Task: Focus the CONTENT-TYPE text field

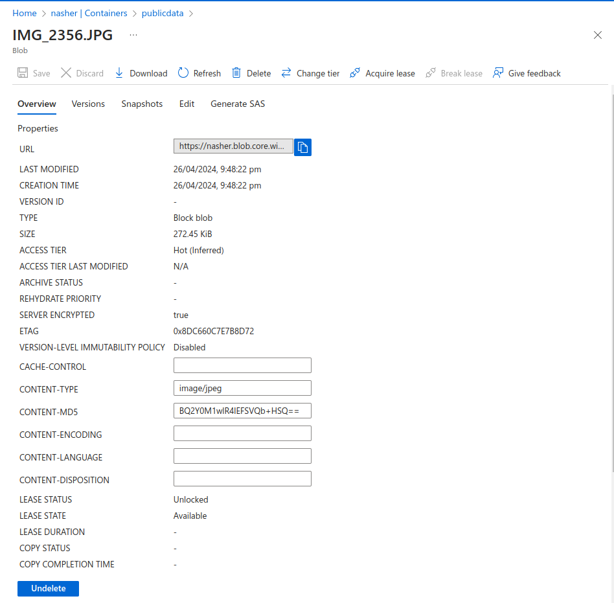Action: [x=242, y=388]
